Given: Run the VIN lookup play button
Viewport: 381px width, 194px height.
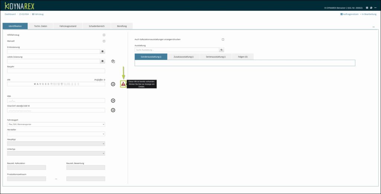Looking at the screenshot, I should click(x=113, y=84).
